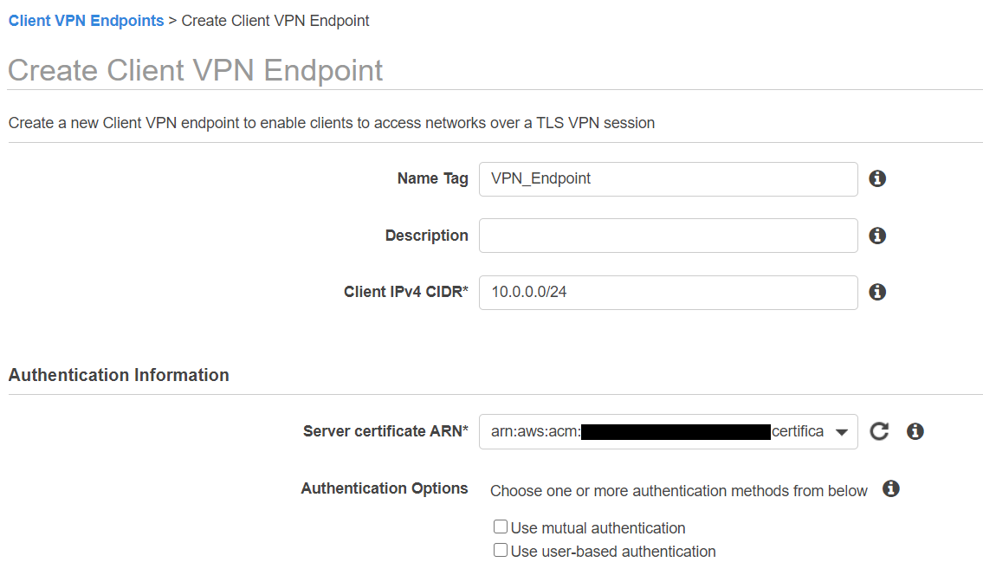983x588 pixels.
Task: Click into the Client IPv4 CIDR field
Action: [x=668, y=293]
